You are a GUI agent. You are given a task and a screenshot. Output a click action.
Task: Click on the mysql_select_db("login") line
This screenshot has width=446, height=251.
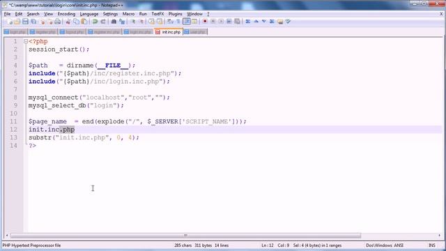[76, 105]
